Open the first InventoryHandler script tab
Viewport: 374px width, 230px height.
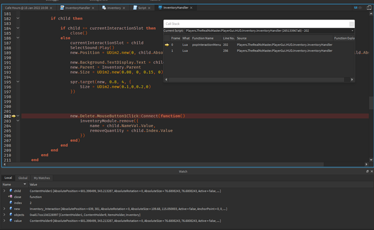click(78, 8)
